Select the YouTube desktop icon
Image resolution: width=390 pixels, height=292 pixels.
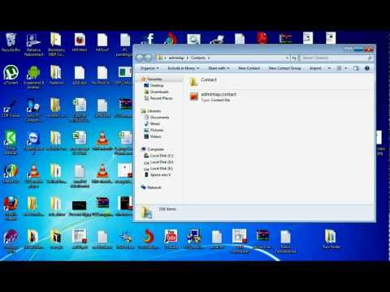(171, 239)
